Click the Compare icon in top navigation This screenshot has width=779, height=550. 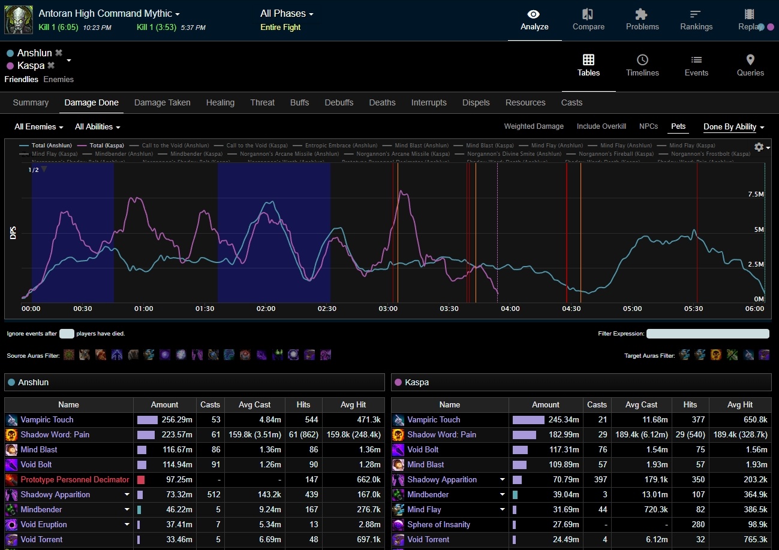(x=588, y=14)
